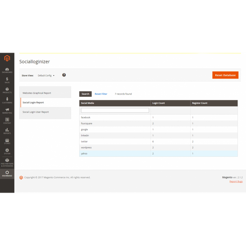The height and width of the screenshot is (246, 246).
Task: Switch to Social Login User Report tab
Action: pos(45,112)
